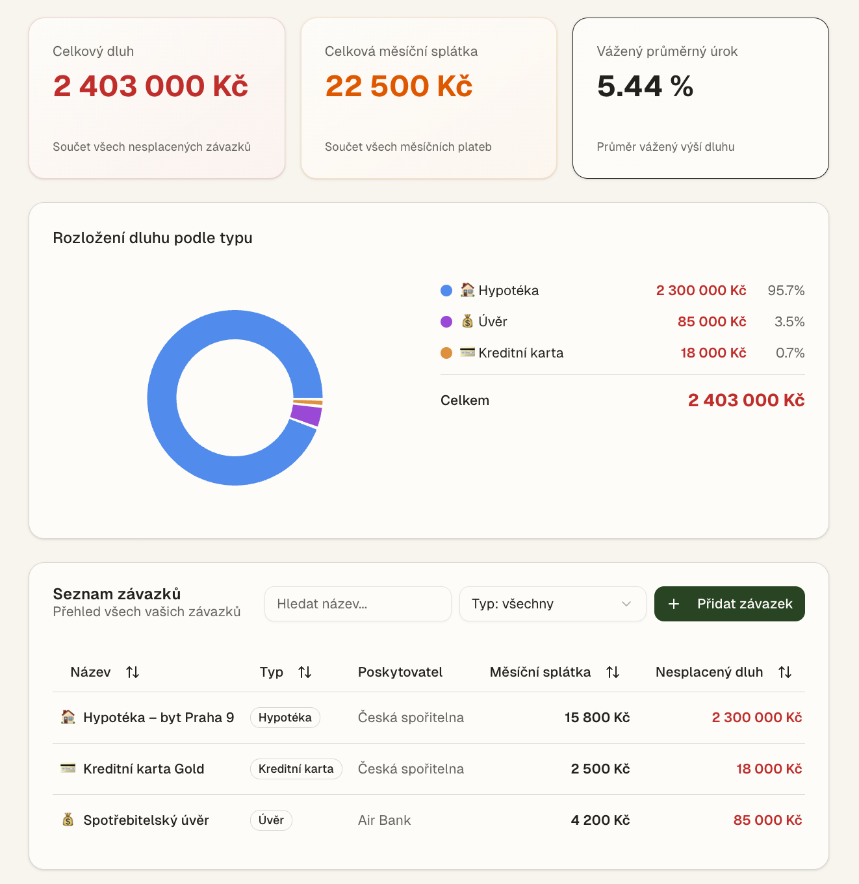The image size is (859, 884).
Task: Toggle sorting on the Typ column
Action: pyautogui.click(x=305, y=672)
